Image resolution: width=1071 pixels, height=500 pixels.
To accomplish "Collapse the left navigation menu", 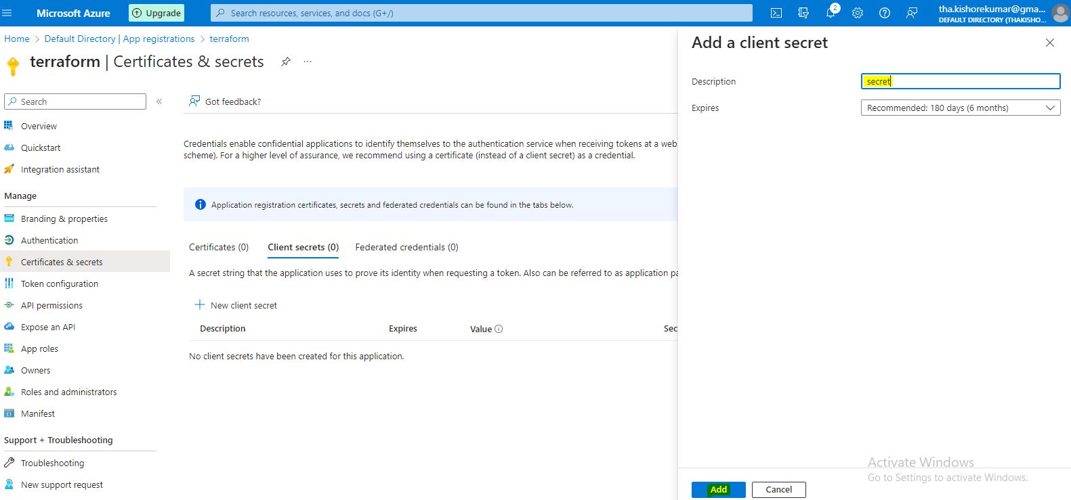I will (159, 101).
